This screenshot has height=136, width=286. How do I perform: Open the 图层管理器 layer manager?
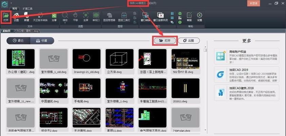[109, 17]
